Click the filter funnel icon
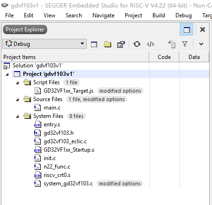Viewport: 212px width, 205px height. [x=185, y=44]
